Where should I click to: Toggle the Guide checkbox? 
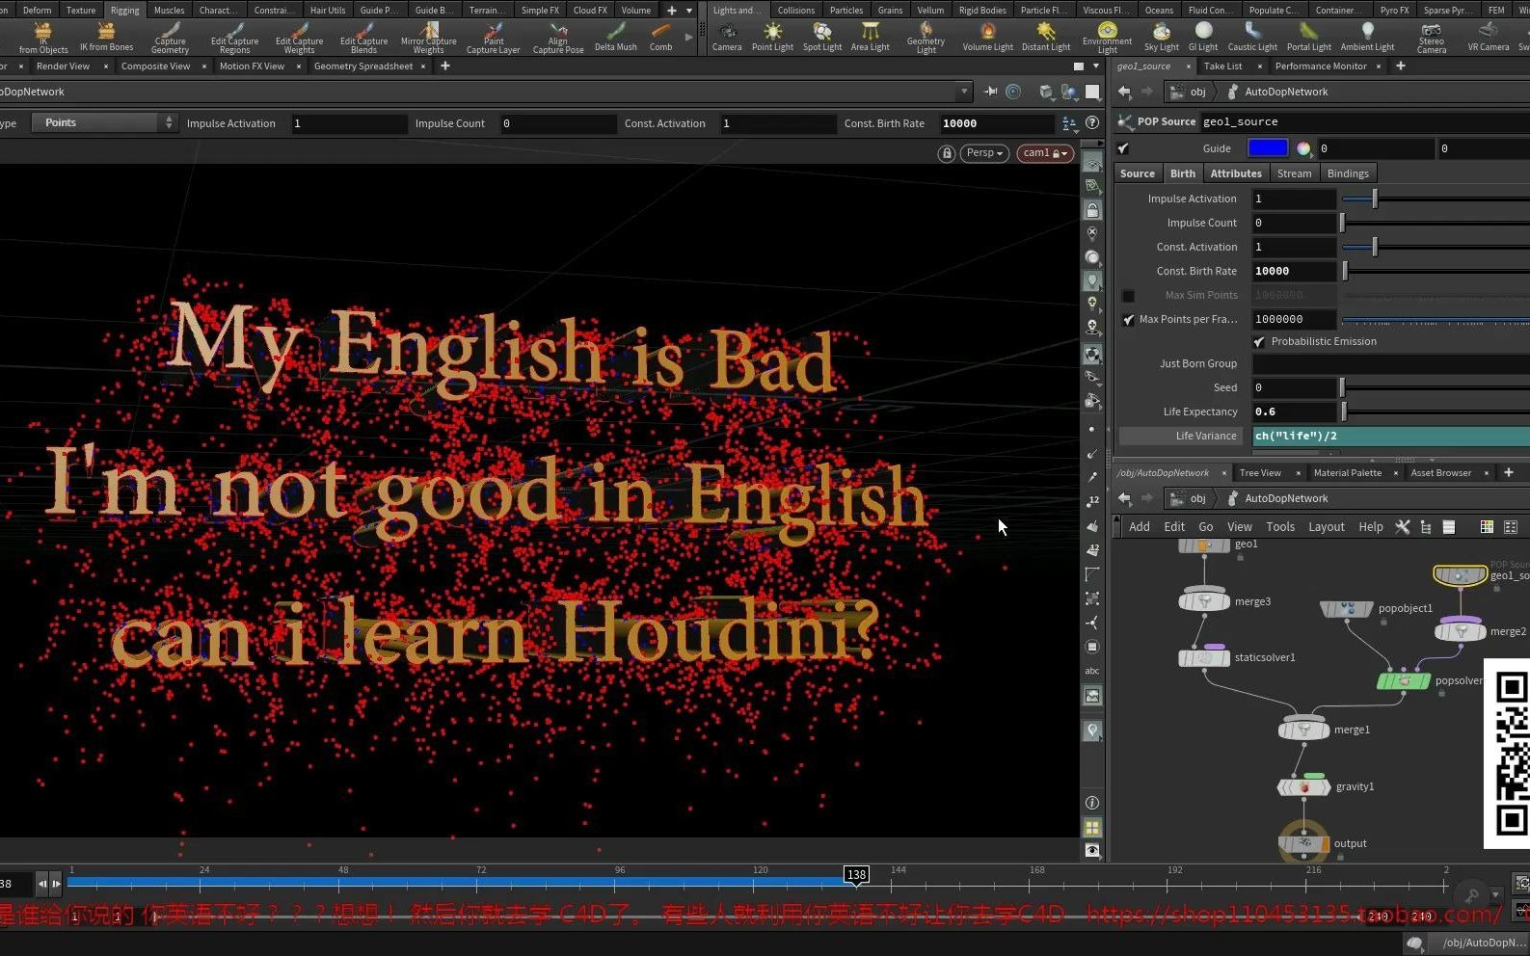coord(1123,148)
